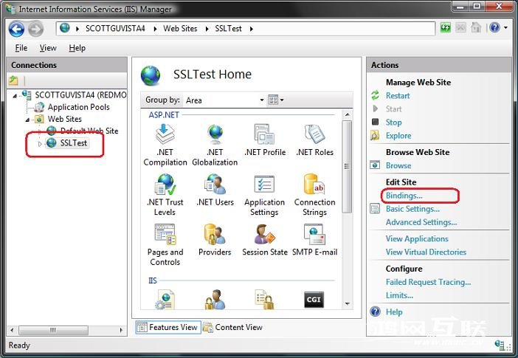Expand the breadcrumb arrow after SSLTest
Viewport: 518px width, 358px height.
tap(252, 29)
